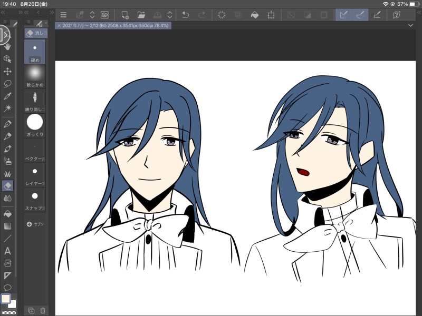This screenshot has height=316, width=422.
Task: Duplicate the selected sub tool
Action: pyautogui.click(x=31, y=310)
